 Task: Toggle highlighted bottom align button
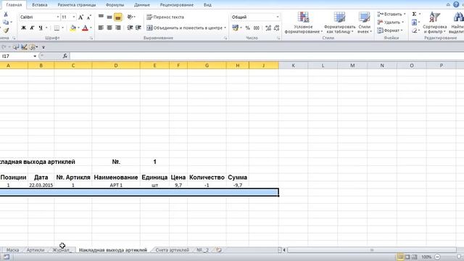117,17
